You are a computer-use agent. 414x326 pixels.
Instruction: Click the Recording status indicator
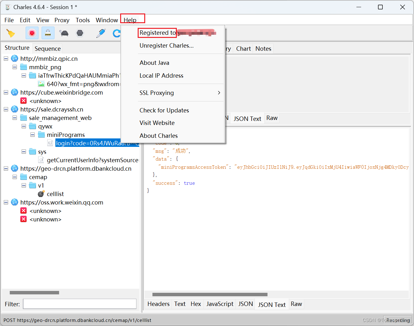(x=398, y=320)
